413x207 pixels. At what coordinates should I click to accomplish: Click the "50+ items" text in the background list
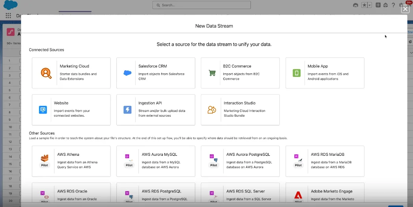(x=13, y=43)
